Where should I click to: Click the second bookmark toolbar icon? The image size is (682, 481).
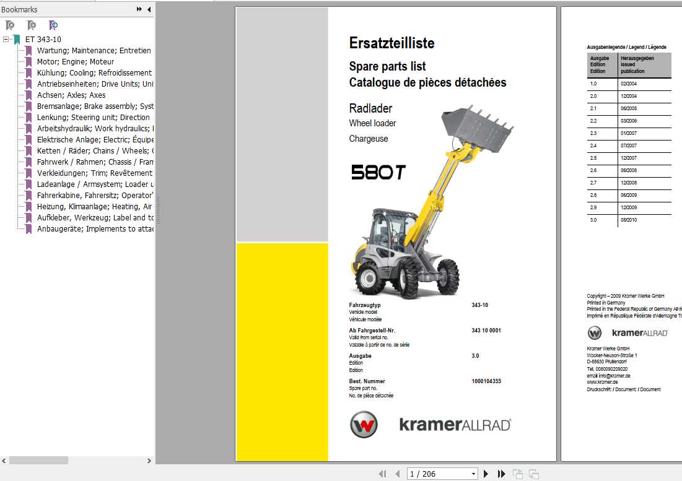tap(32, 25)
